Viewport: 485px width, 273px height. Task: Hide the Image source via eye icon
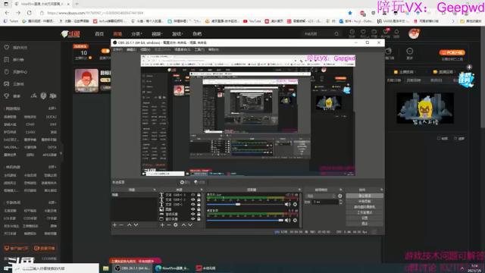(x=193, y=209)
